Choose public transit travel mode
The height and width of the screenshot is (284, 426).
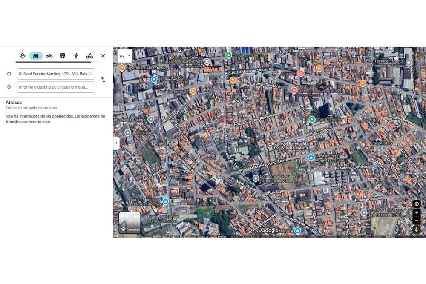tap(63, 56)
